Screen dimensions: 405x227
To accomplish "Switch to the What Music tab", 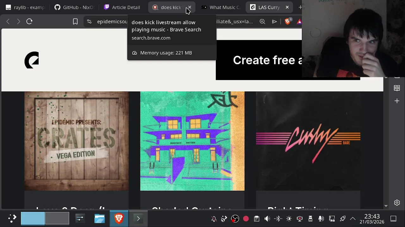I will click(x=221, y=7).
